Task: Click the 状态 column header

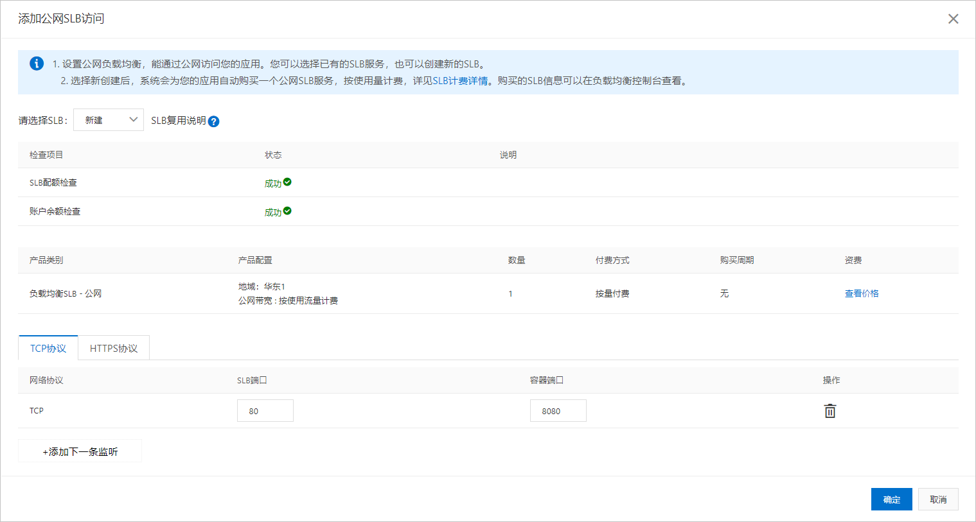Action: pyautogui.click(x=273, y=155)
